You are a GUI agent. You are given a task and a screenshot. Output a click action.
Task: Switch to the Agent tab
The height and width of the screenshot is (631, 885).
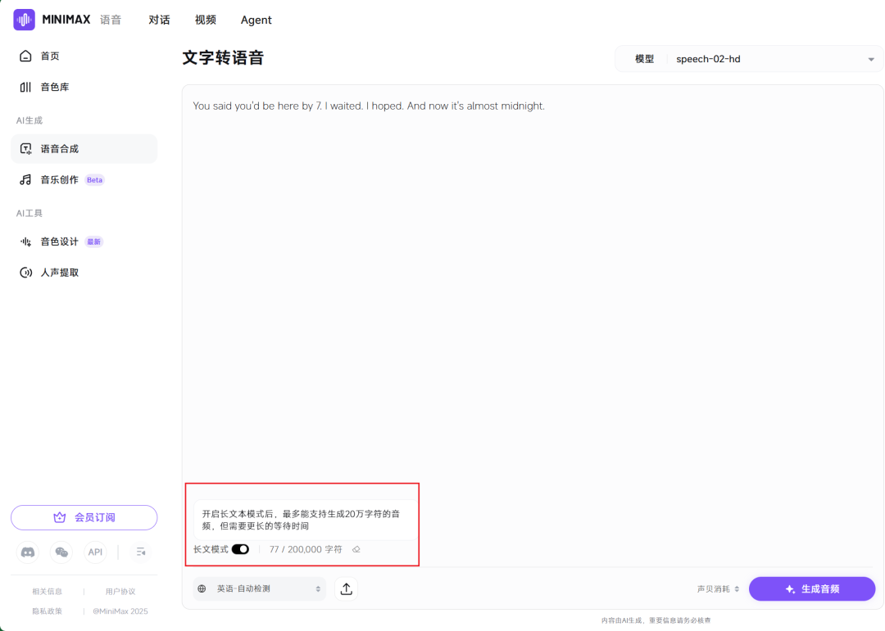(x=256, y=20)
